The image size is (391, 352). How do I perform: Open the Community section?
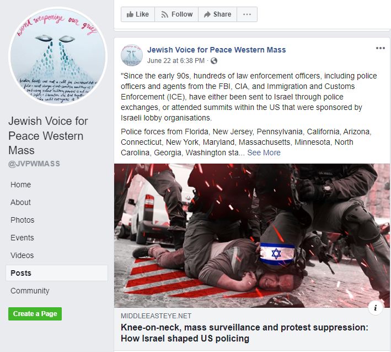(x=30, y=291)
